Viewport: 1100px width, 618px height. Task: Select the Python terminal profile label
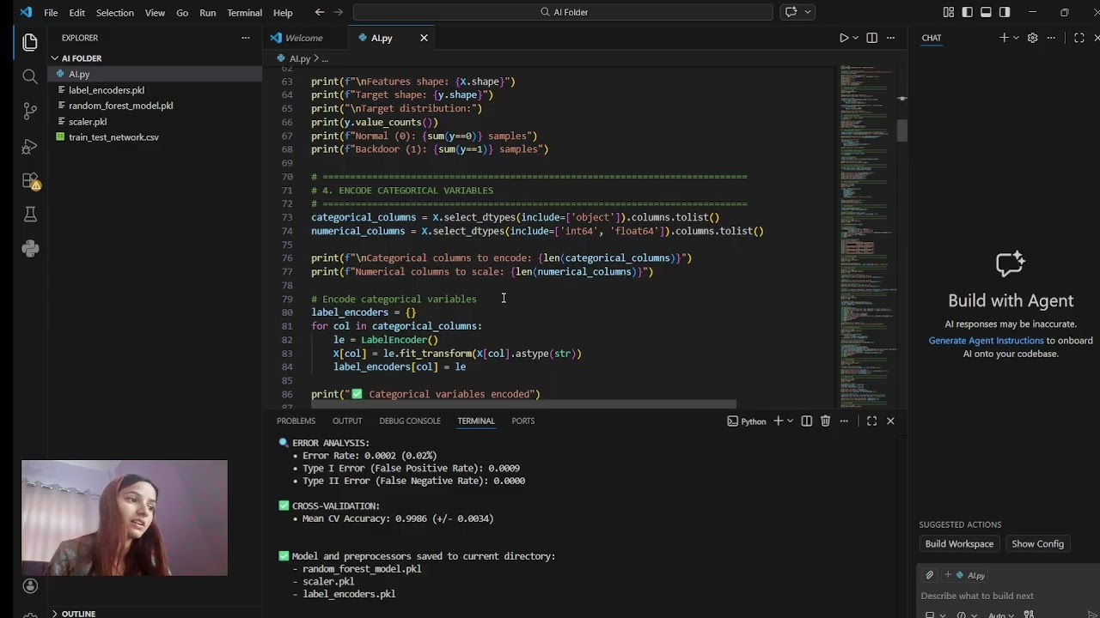[x=747, y=421]
